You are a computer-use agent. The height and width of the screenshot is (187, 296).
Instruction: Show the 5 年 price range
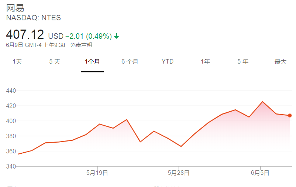243,62
